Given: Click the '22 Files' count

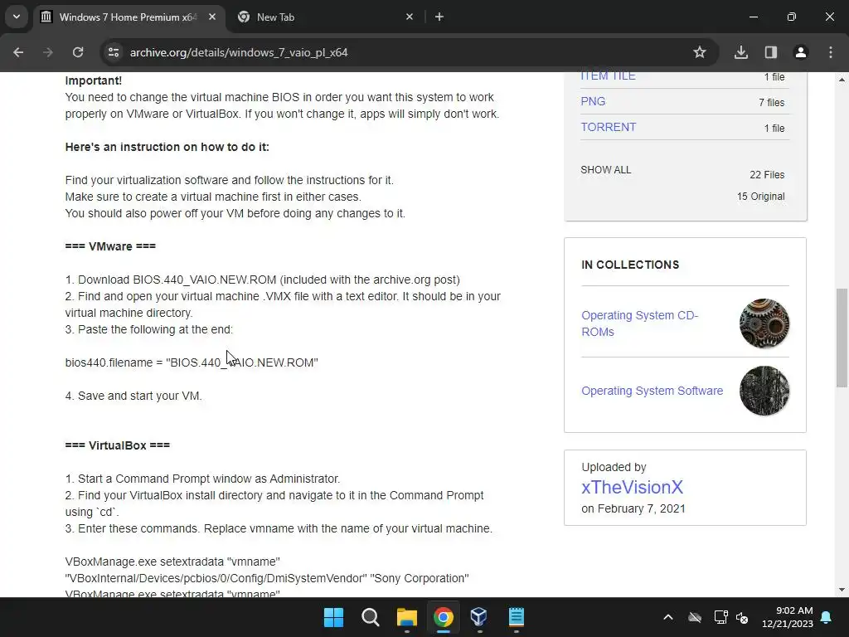Looking at the screenshot, I should 767,174.
